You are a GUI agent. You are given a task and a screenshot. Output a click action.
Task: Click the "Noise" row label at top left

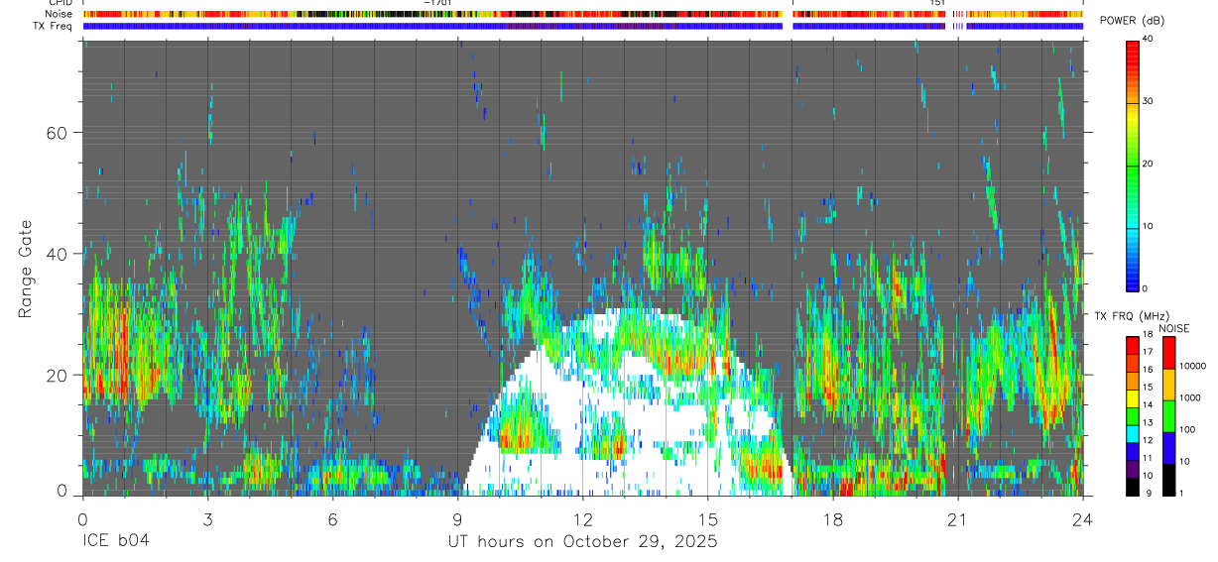coord(59,15)
